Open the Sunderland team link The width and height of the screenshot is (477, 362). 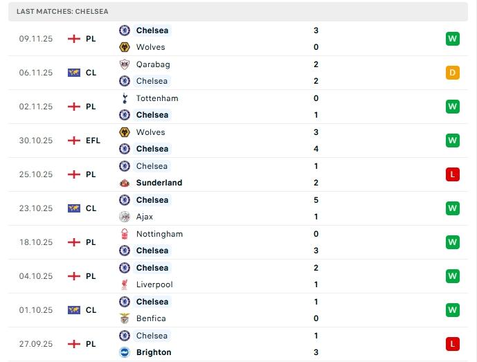pos(159,183)
